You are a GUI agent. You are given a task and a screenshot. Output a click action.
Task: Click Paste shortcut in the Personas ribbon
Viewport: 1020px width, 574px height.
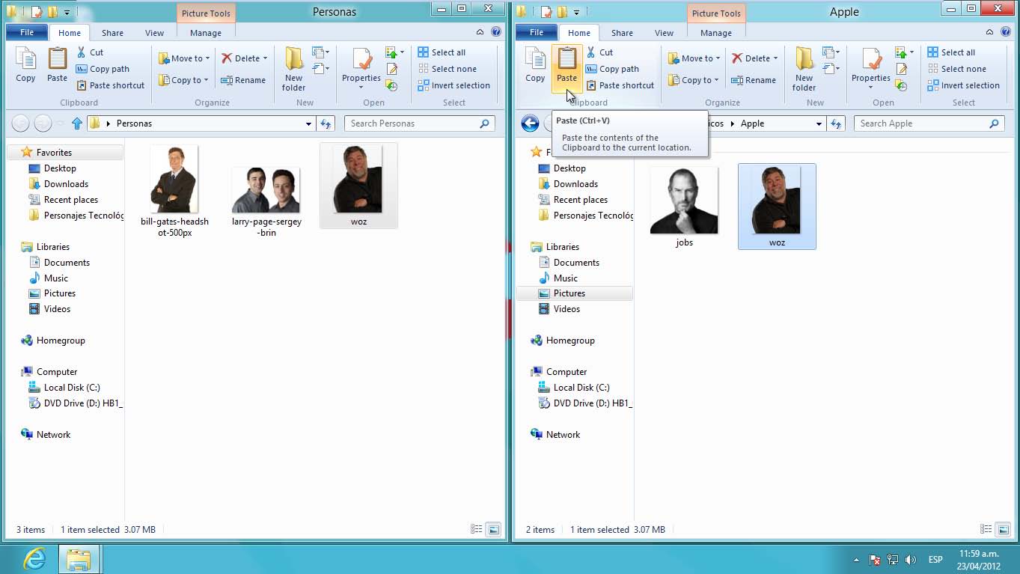click(110, 85)
